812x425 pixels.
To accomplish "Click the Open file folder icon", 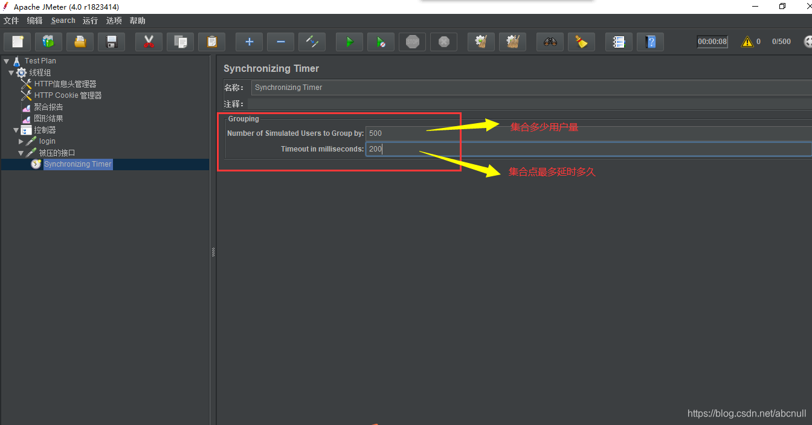I will pyautogui.click(x=80, y=42).
